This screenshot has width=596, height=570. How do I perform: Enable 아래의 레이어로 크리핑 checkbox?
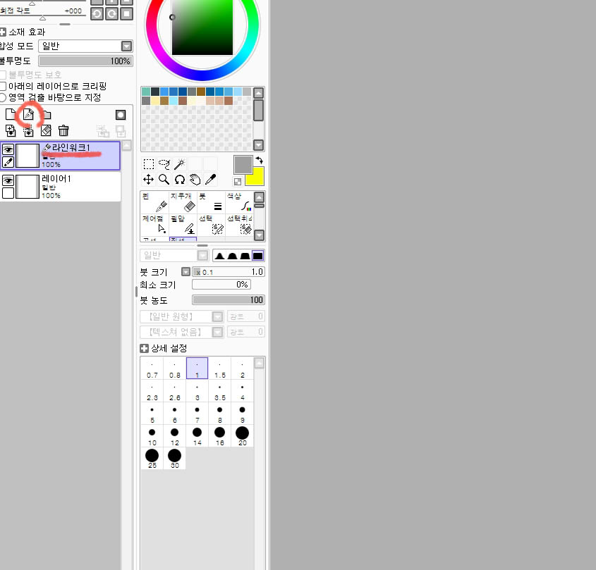click(4, 86)
